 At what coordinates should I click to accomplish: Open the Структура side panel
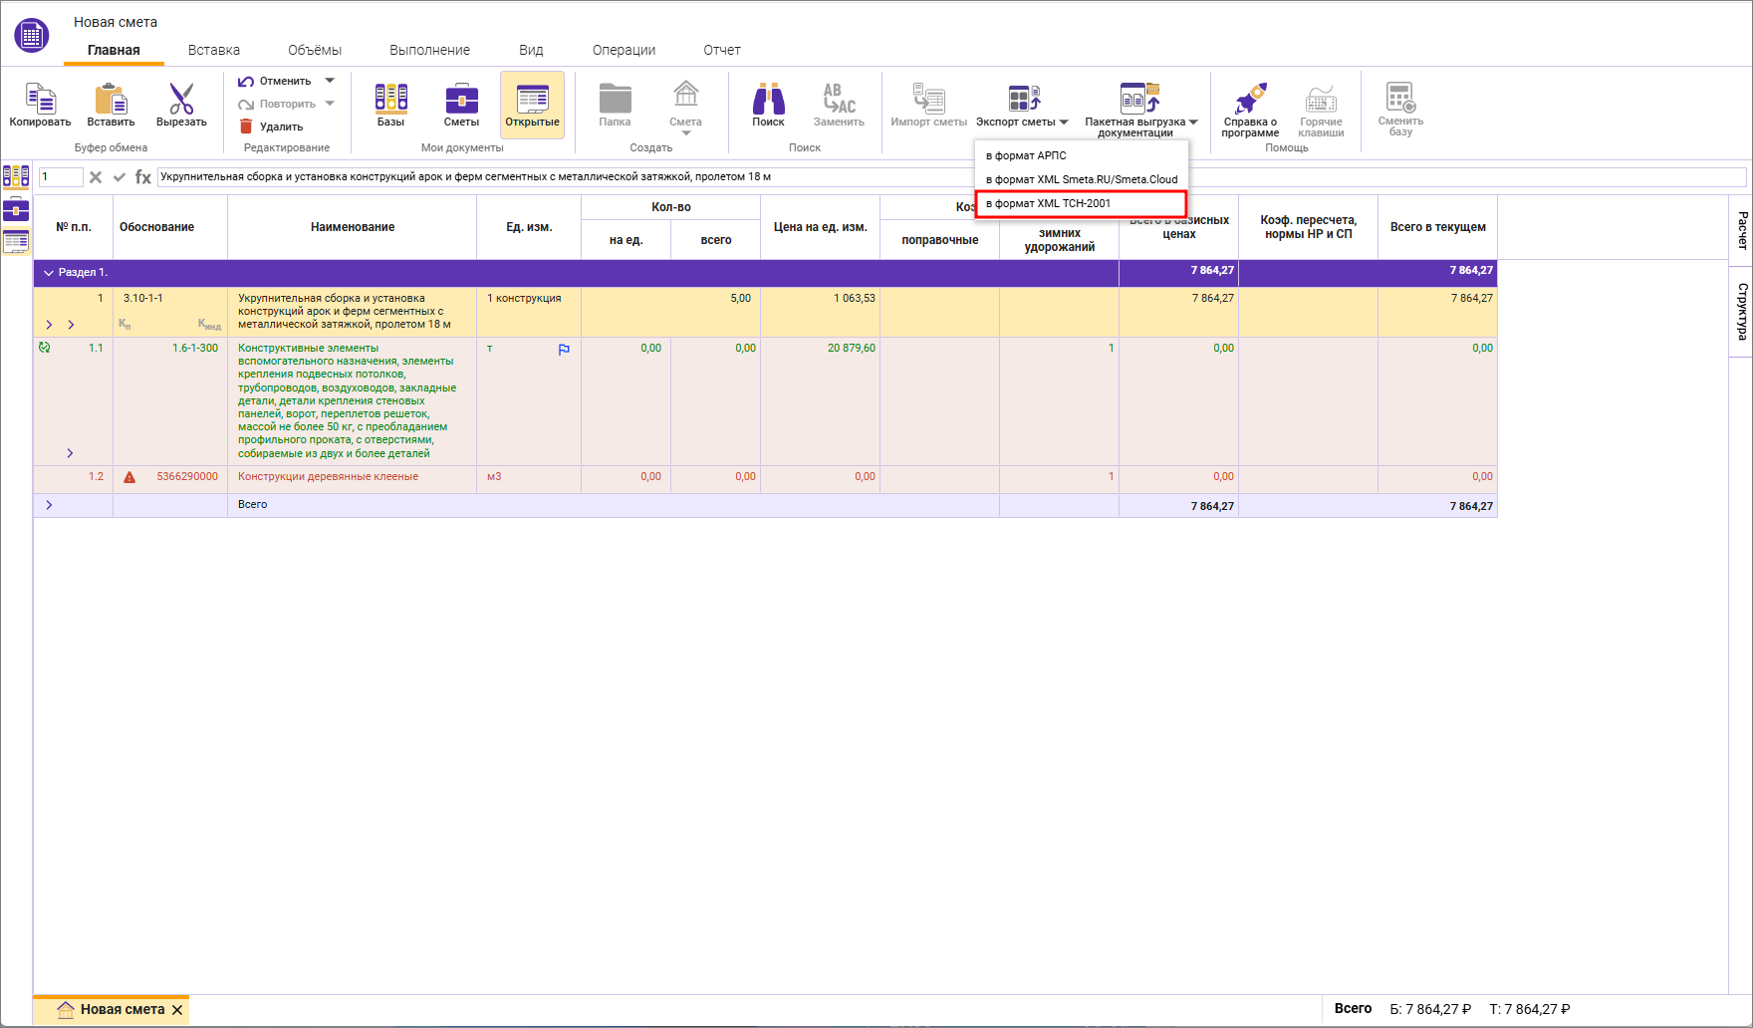[x=1741, y=312]
